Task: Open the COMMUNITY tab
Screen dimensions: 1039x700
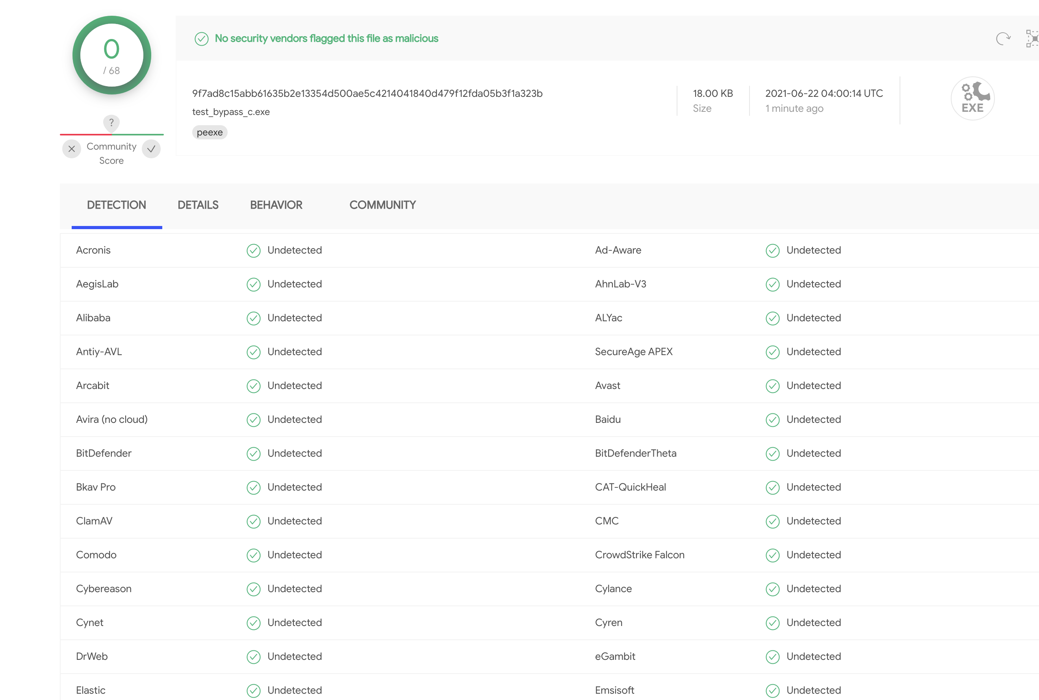Action: click(x=383, y=205)
